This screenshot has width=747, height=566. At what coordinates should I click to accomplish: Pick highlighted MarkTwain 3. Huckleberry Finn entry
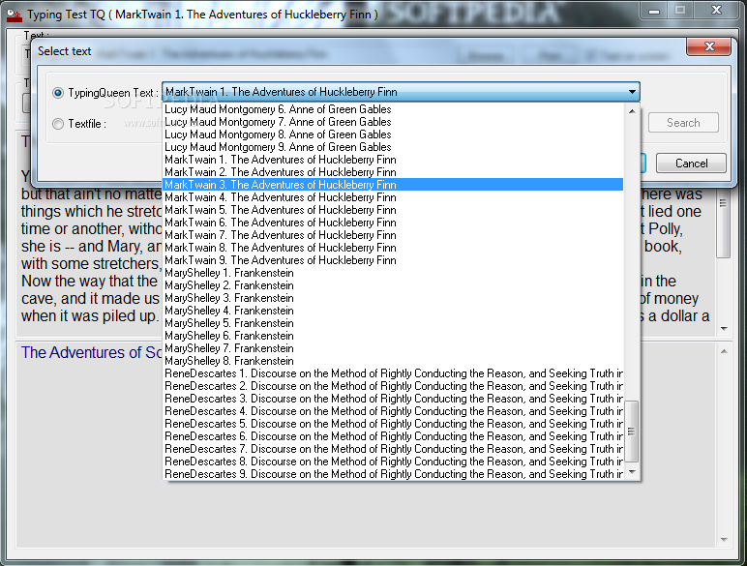click(393, 185)
